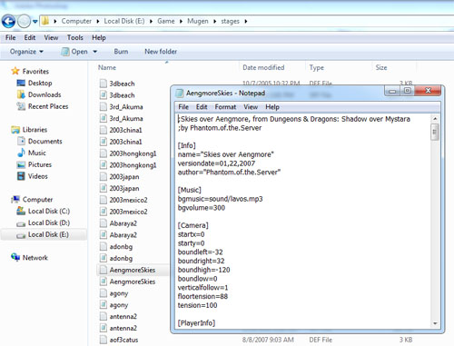Click the Open toolbar button
454x346 pixels.
(x=74, y=52)
